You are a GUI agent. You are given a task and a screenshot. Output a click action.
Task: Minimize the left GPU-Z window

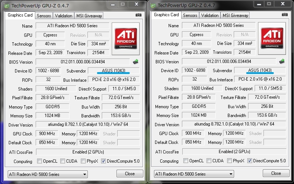[113, 4]
